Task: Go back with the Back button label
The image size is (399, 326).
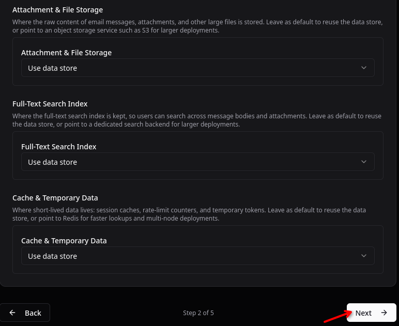Action: [33, 313]
